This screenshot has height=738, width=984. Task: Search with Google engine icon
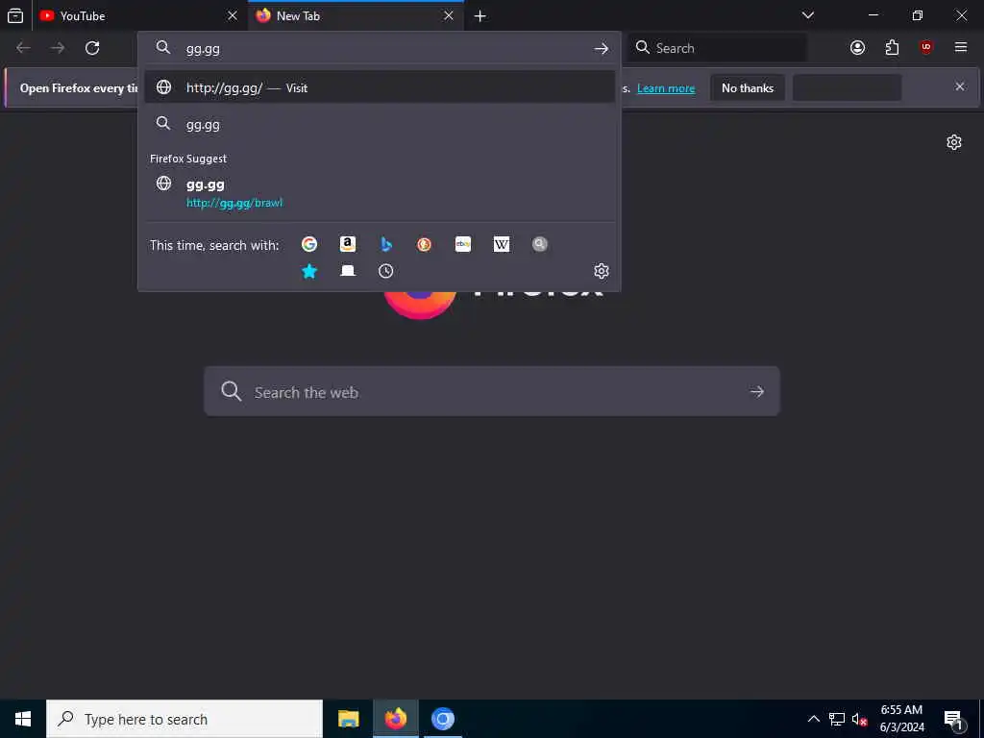pyautogui.click(x=309, y=244)
